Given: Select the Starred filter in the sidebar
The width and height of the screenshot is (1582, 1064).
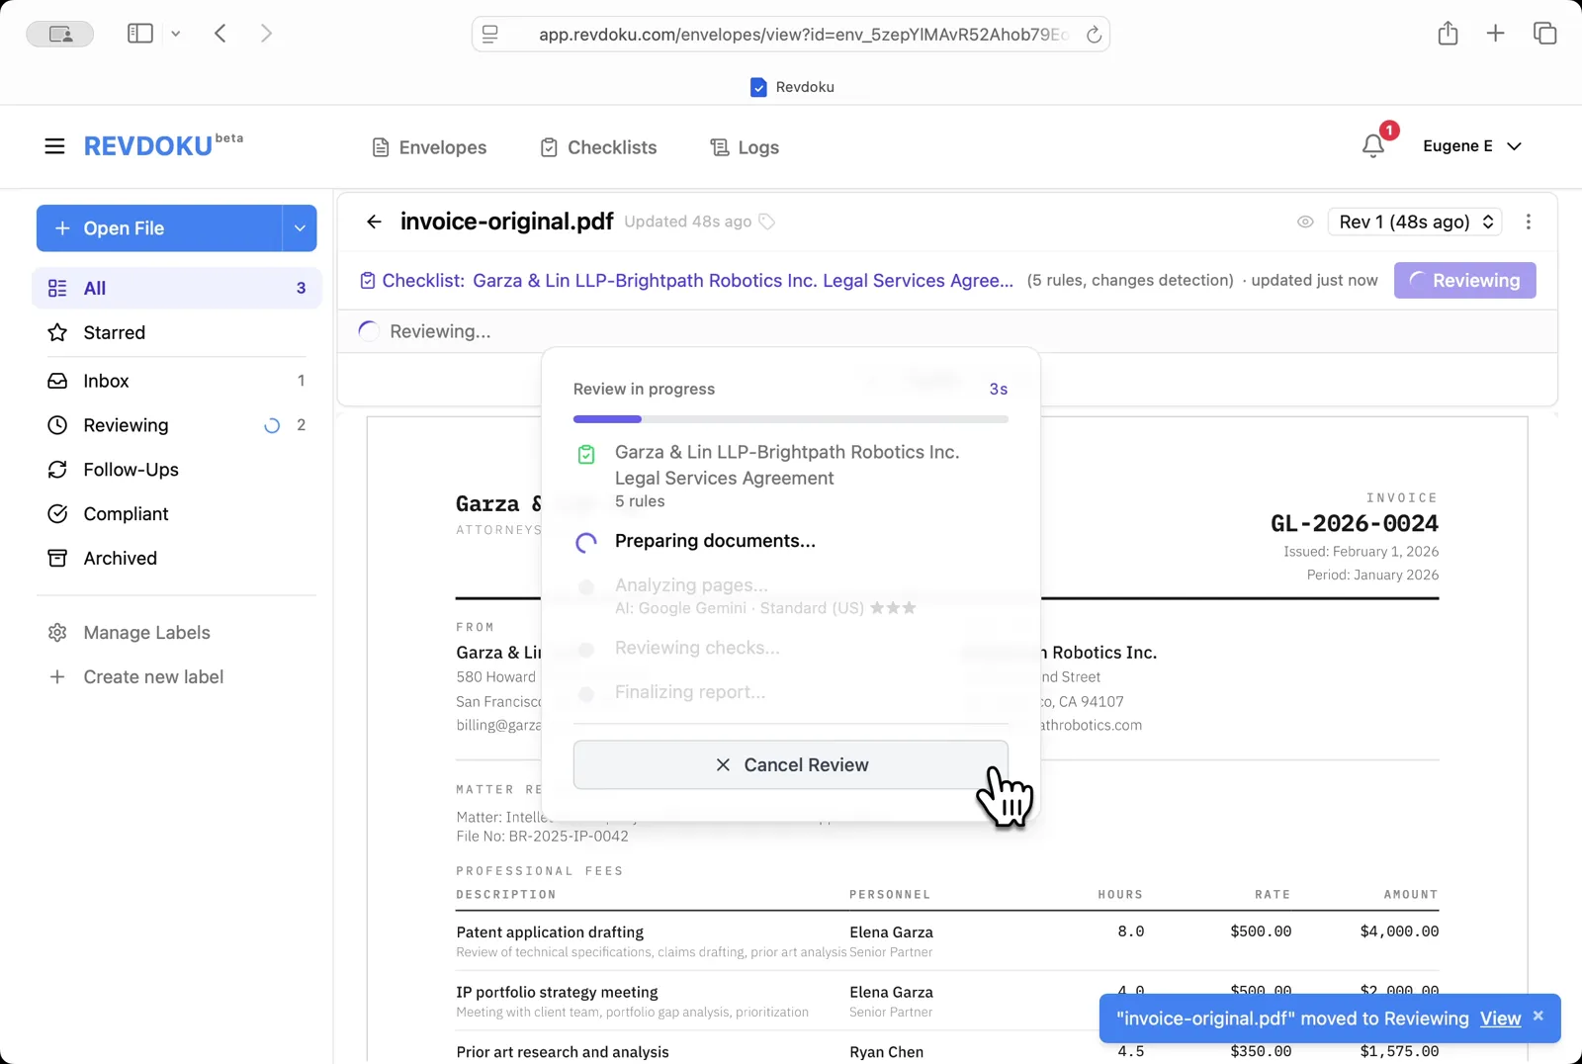Looking at the screenshot, I should coord(112,332).
